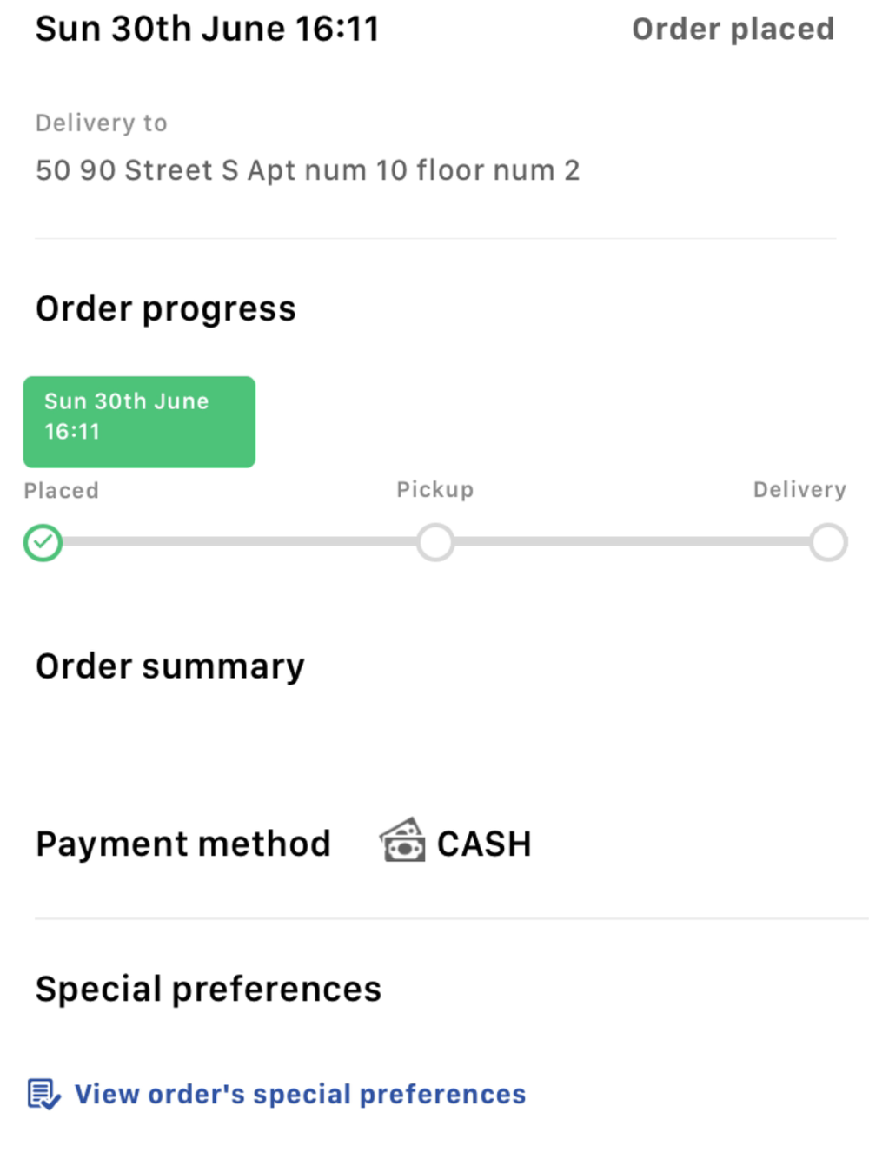Click the Sun 30th June 16:11 order title
869x1159 pixels.
pyautogui.click(x=208, y=29)
